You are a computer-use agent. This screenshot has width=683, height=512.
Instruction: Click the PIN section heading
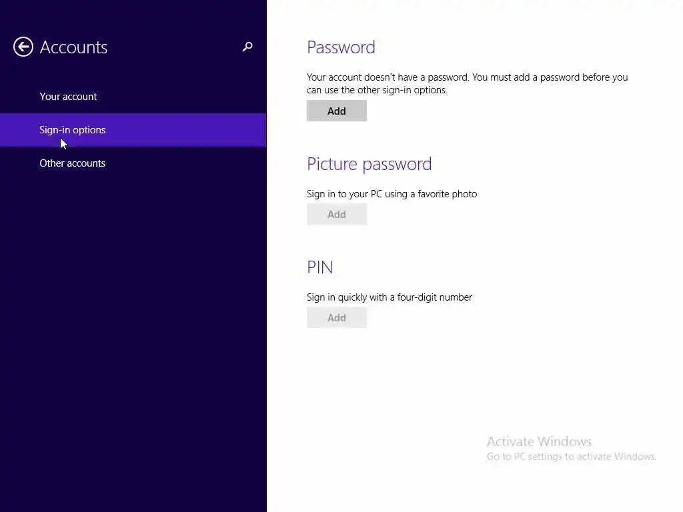point(319,267)
